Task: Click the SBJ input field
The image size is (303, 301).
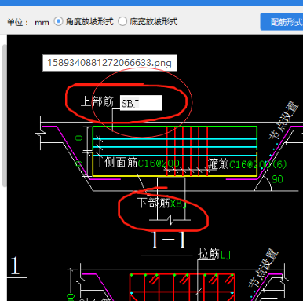Action: [141, 103]
